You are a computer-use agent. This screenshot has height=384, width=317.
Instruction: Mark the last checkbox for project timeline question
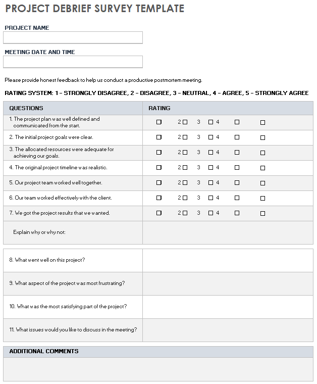pos(262,168)
